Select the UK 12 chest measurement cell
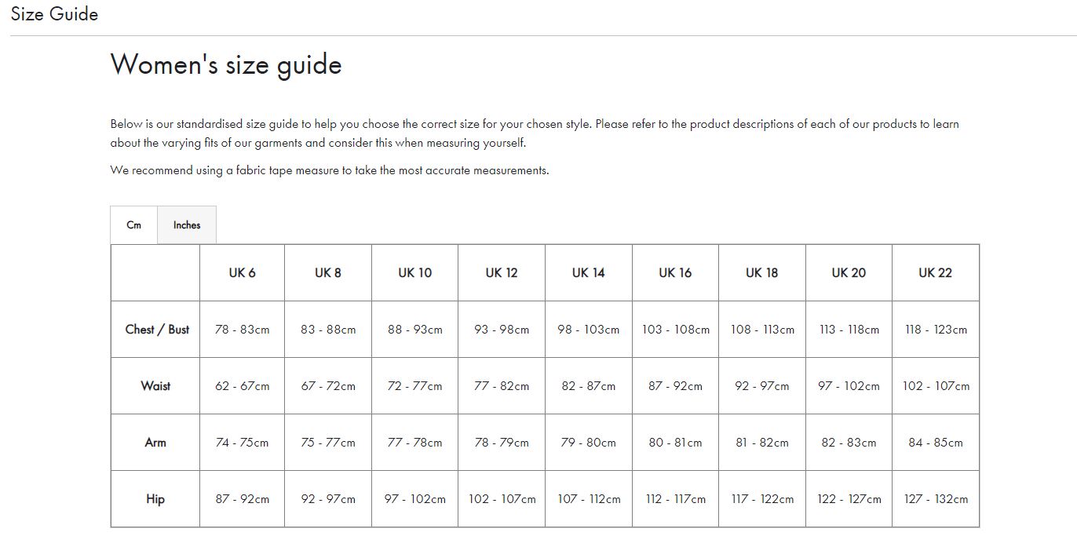This screenshot has height=558, width=1077. point(502,330)
